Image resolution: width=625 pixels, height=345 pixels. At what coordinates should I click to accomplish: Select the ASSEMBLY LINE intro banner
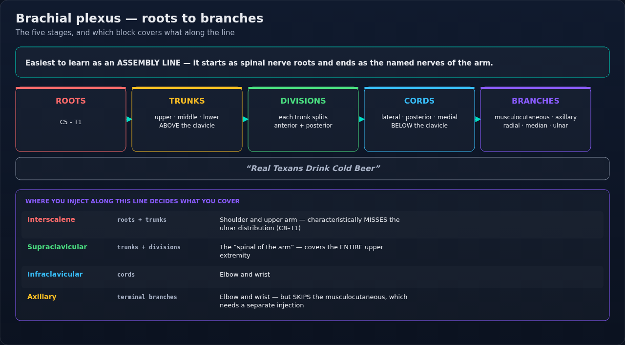click(312, 62)
